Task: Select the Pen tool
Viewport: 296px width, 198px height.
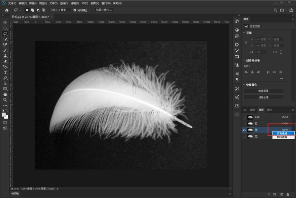Action: point(5,78)
